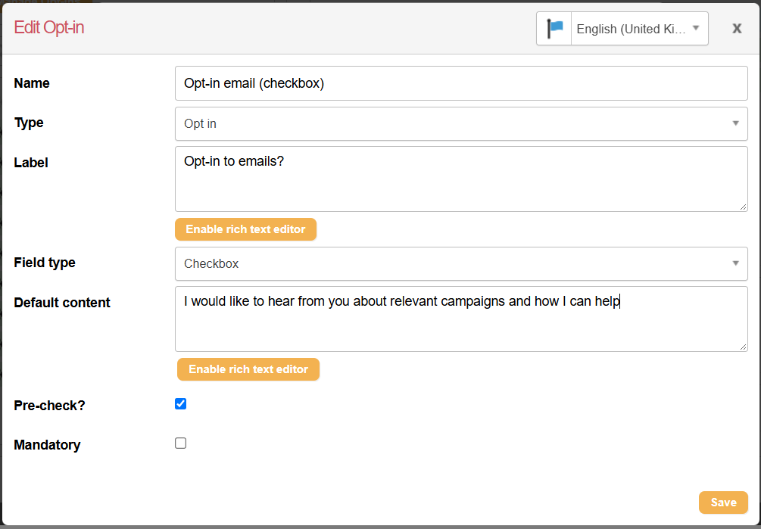
Task: Grab the Label textarea resize handle
Action: (743, 207)
